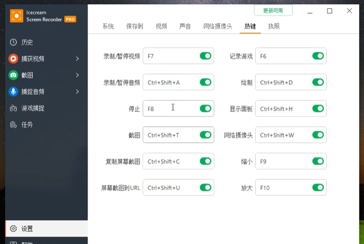Image resolution: width=364 pixels, height=244 pixels.
Task: Select 设置 in the sidebar
Action: coord(46,229)
